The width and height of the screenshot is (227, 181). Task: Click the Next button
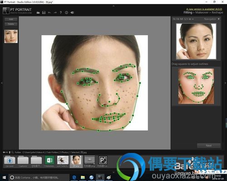pyautogui.click(x=209, y=146)
